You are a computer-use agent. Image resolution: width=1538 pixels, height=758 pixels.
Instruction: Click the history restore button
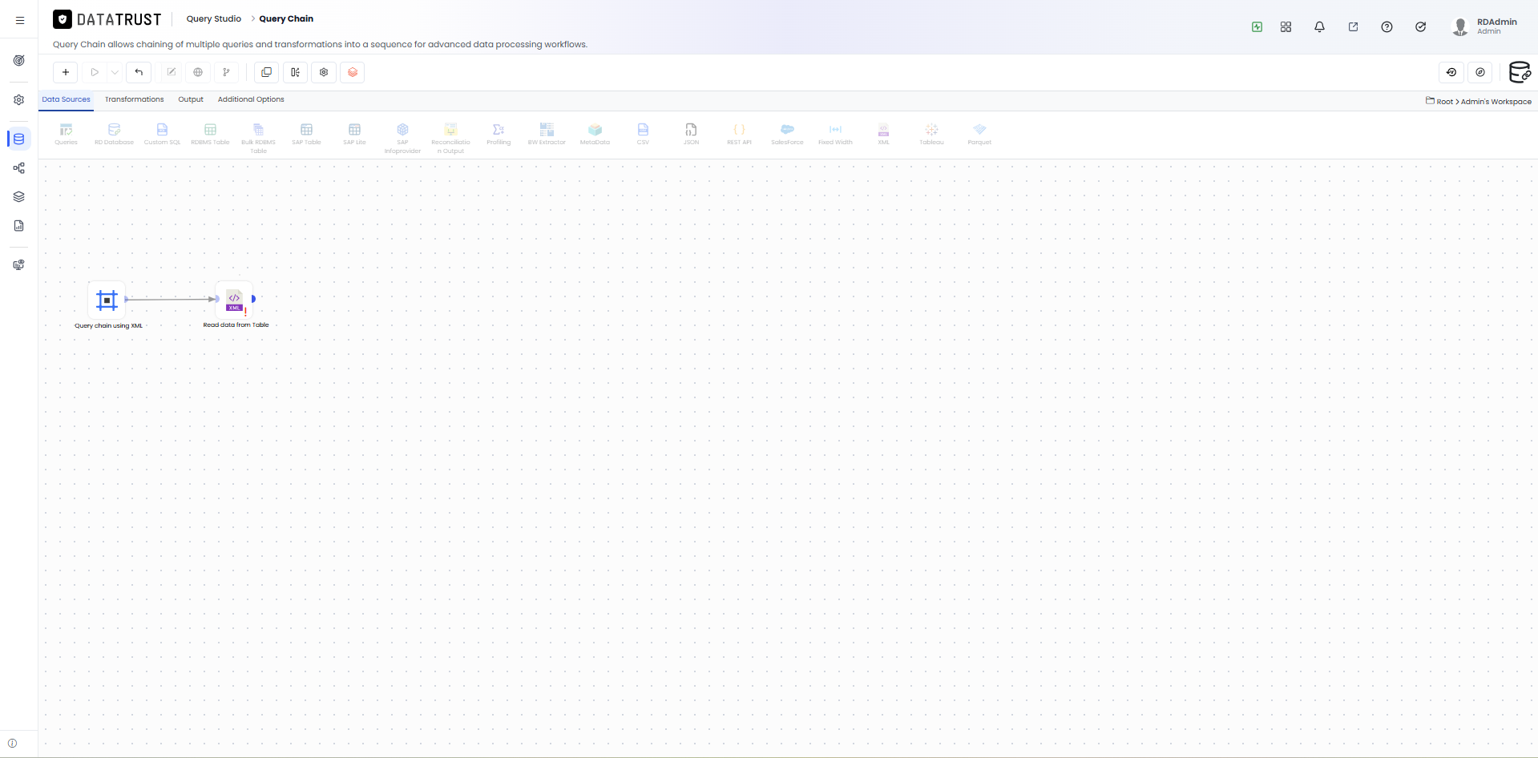[1451, 72]
